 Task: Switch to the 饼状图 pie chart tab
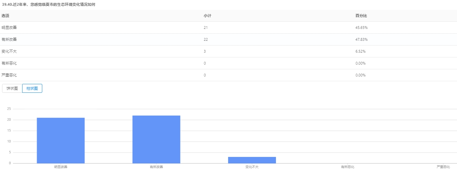coord(12,88)
